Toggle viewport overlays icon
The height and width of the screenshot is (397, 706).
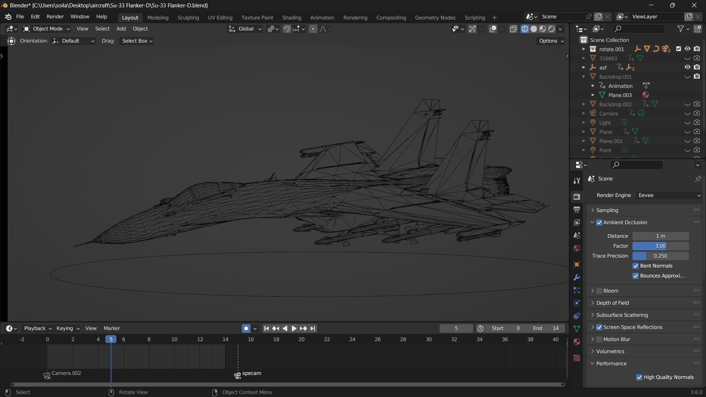pyautogui.click(x=493, y=29)
